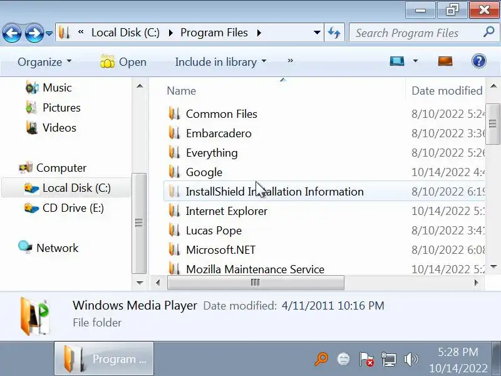The width and height of the screenshot is (501, 376).
Task: Open the Include in library menu
Action: pyautogui.click(x=220, y=61)
